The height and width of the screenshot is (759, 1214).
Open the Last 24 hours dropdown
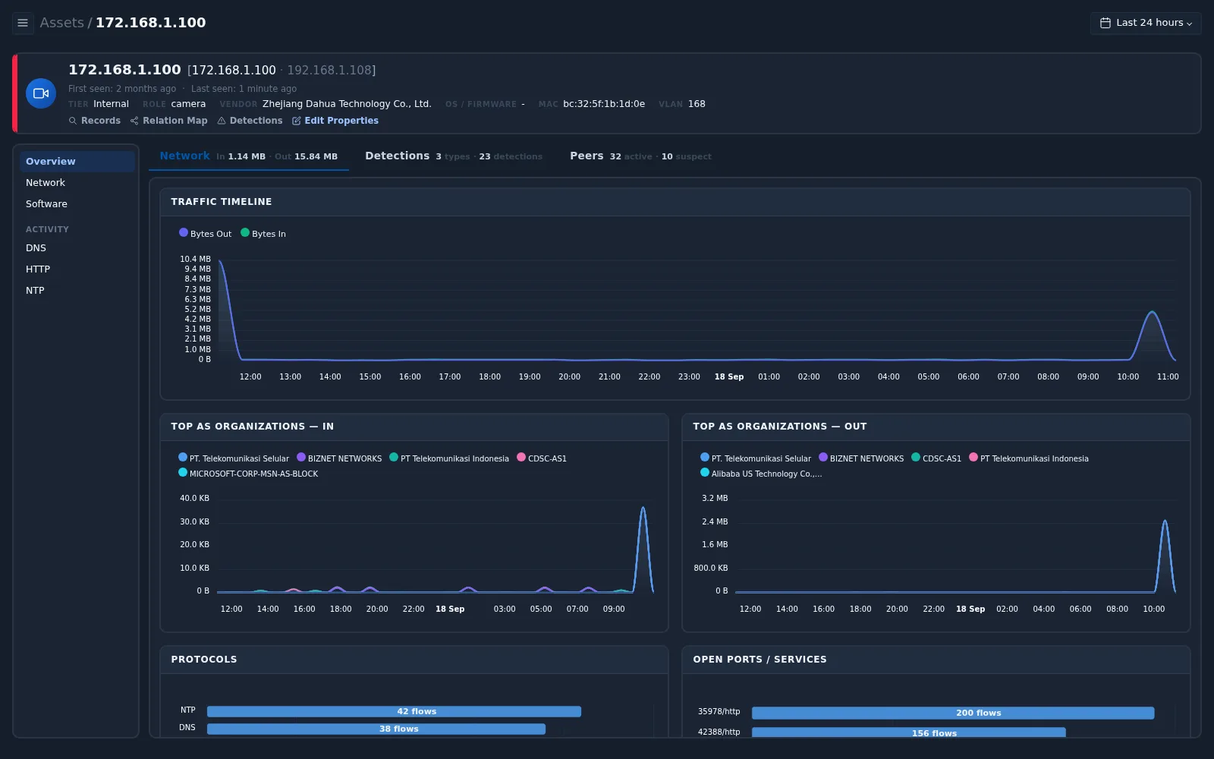pyautogui.click(x=1146, y=23)
